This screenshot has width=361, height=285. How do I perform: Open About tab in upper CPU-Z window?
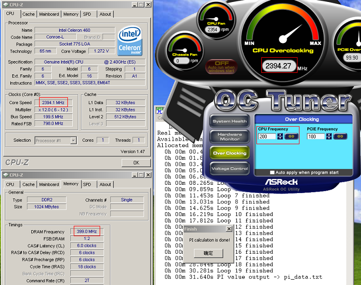[x=105, y=14]
